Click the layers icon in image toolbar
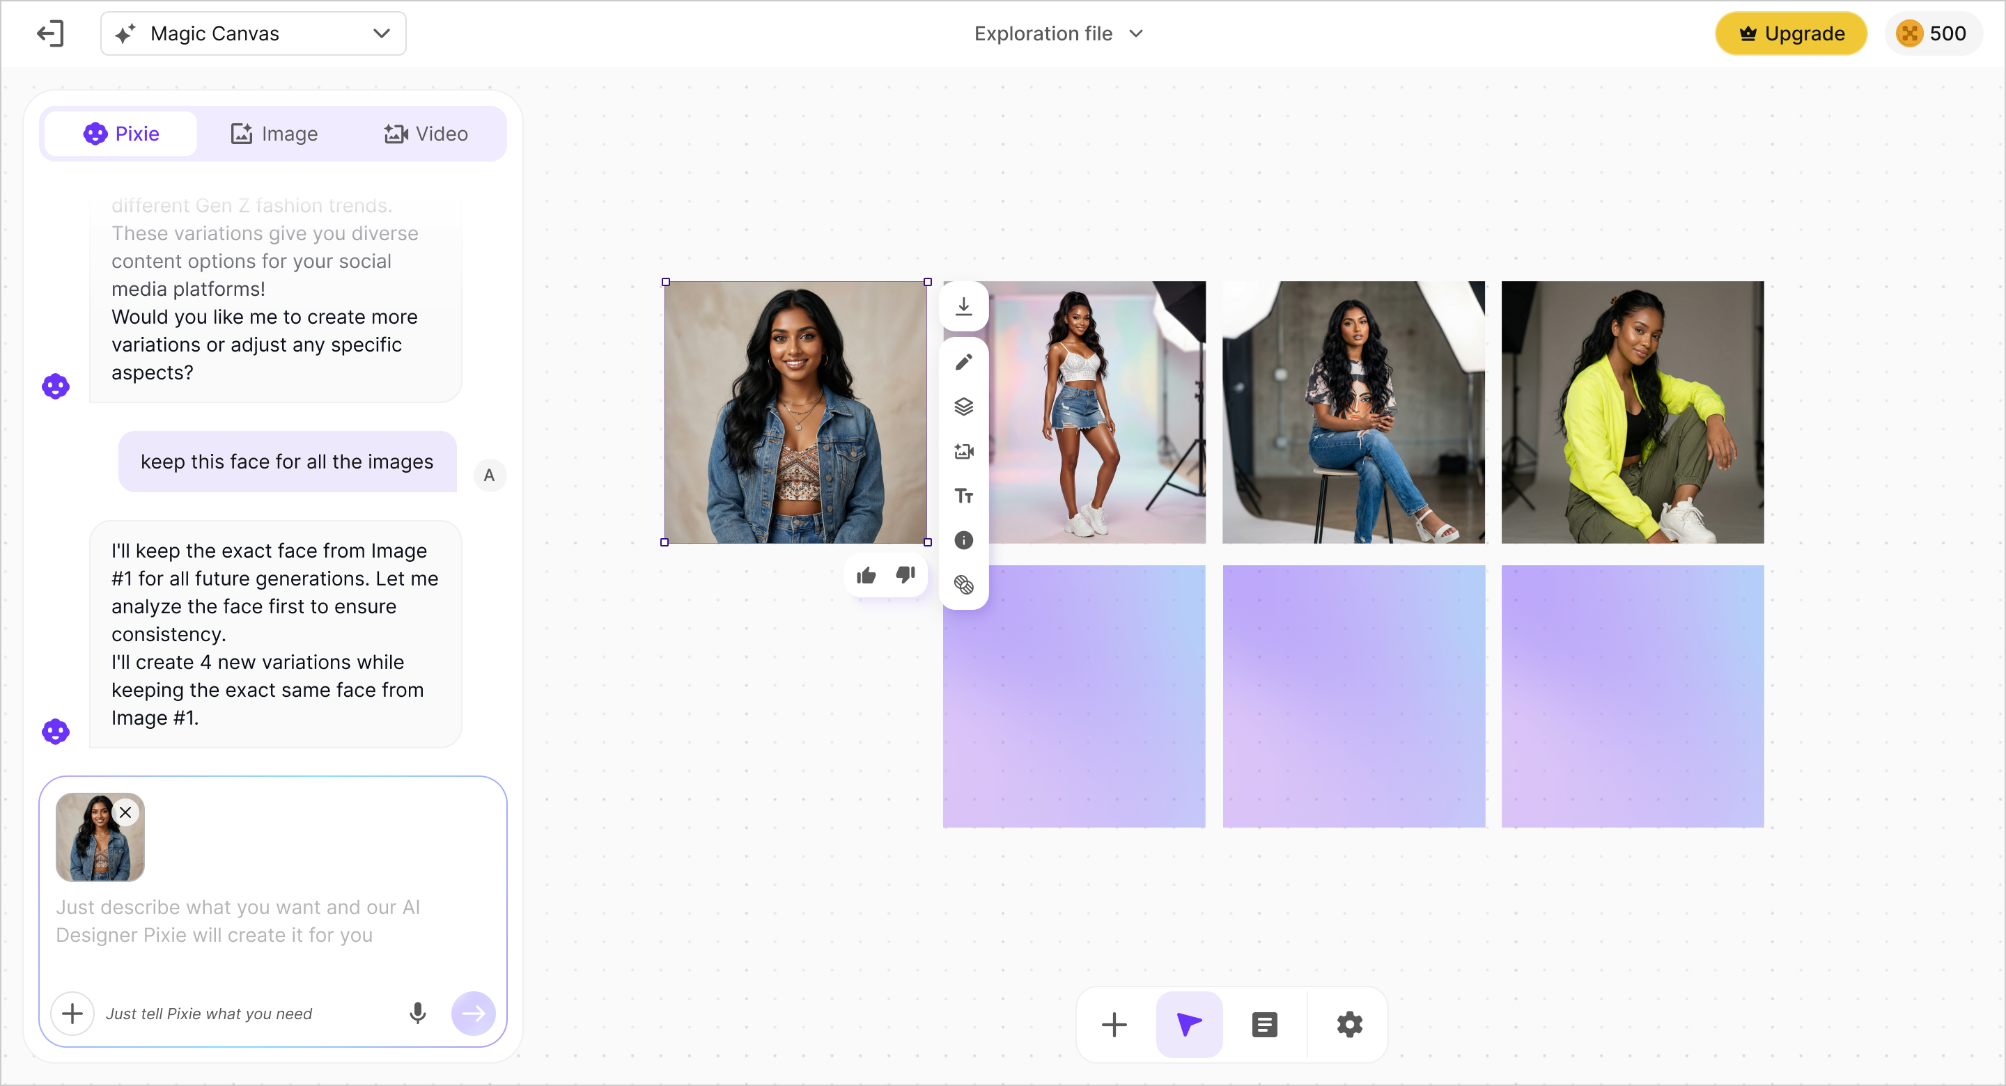Viewport: 2006px width, 1086px height. tap(964, 407)
